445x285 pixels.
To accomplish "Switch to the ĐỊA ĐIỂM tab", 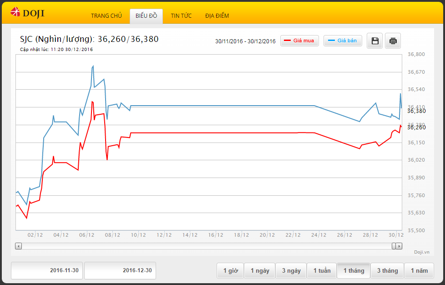I will pos(217,16).
